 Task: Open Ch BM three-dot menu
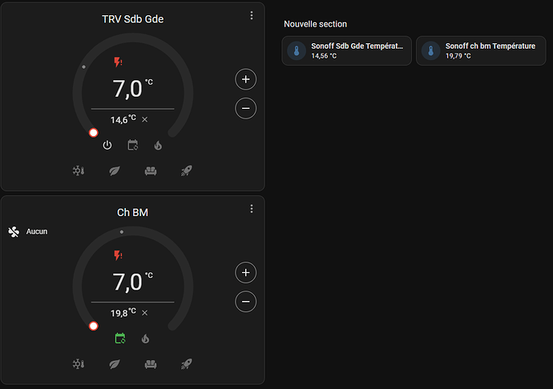click(252, 209)
